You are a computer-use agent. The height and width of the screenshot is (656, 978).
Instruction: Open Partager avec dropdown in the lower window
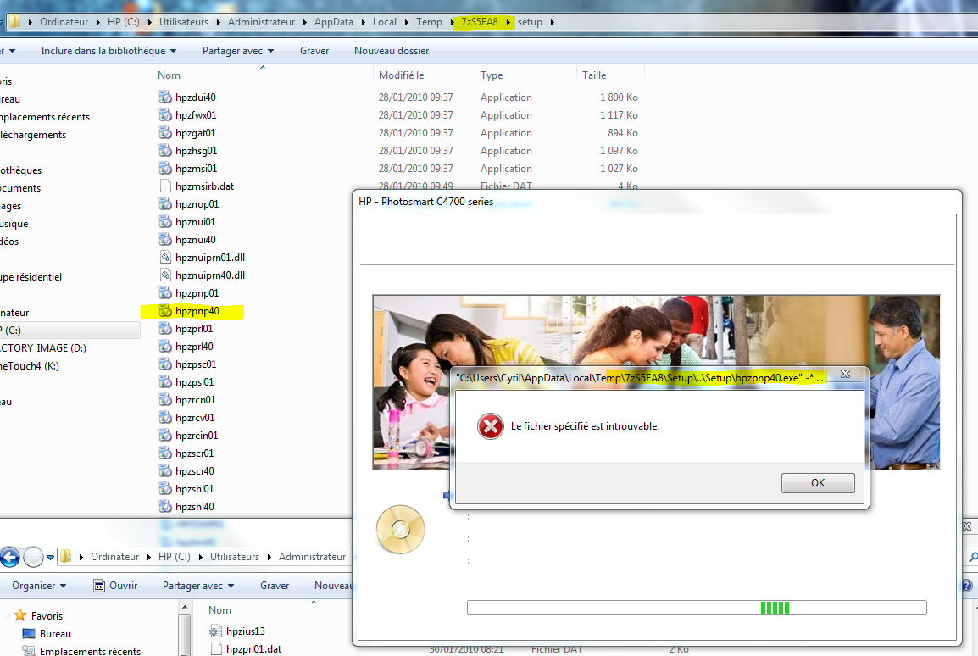(198, 586)
